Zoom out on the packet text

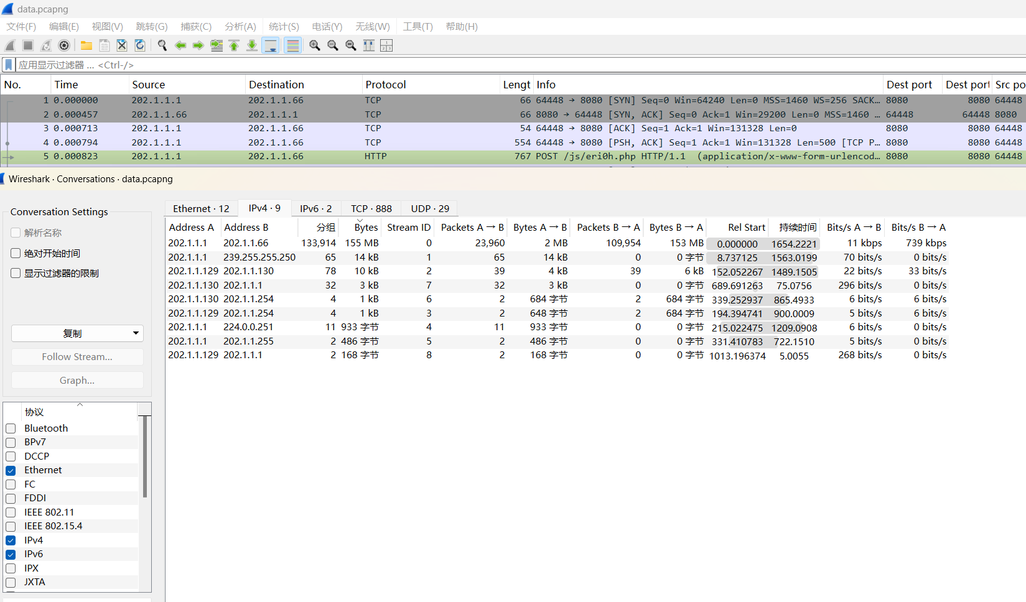tap(333, 45)
